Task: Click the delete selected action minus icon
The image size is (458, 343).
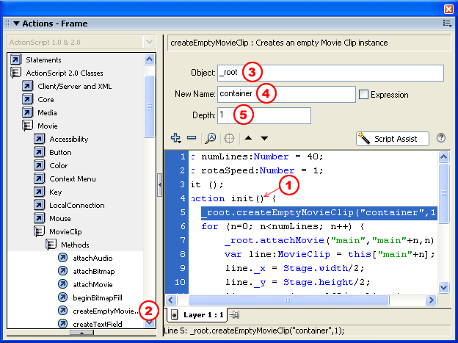Action: click(x=192, y=138)
